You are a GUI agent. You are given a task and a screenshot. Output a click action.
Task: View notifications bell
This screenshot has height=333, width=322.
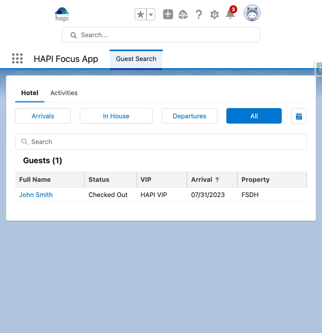coord(230,15)
